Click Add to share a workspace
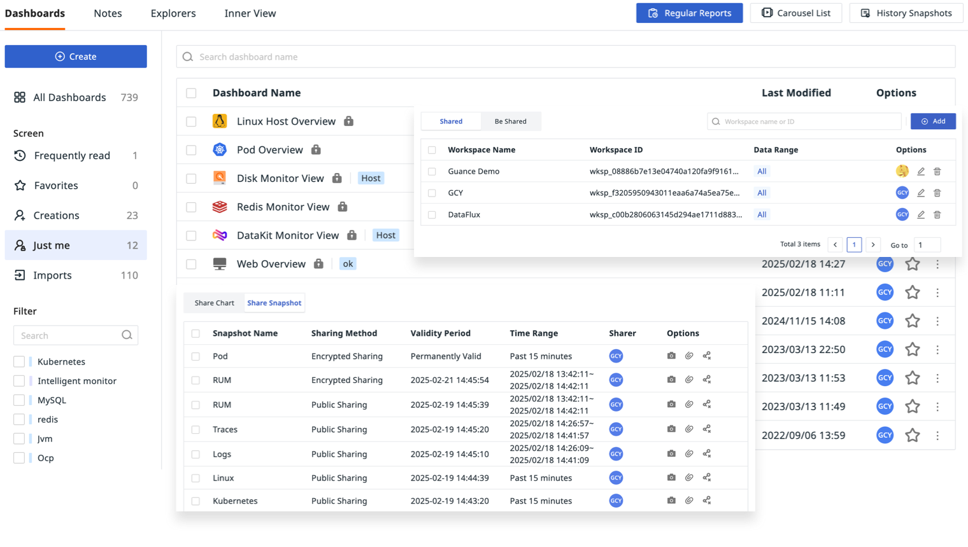968x547 pixels. (x=933, y=121)
